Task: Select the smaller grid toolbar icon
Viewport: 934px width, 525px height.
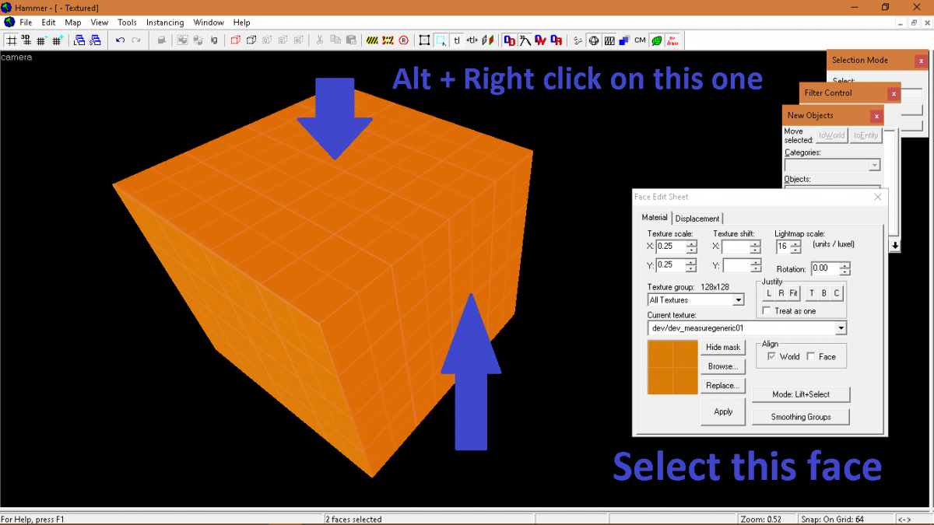Action: pyautogui.click(x=42, y=40)
